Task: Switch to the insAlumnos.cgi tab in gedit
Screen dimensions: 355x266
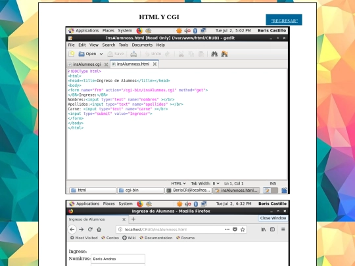Action: (x=87, y=64)
